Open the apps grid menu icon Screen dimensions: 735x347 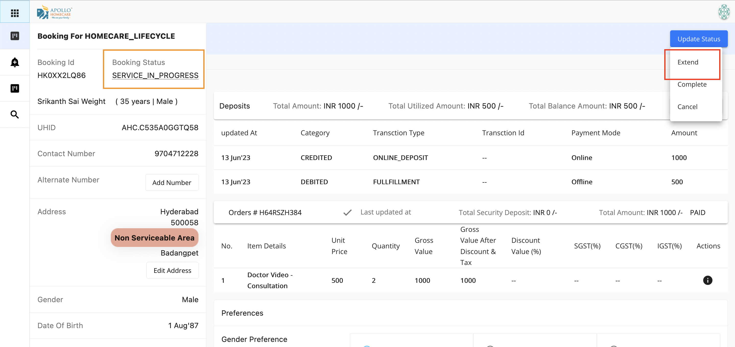point(15,13)
